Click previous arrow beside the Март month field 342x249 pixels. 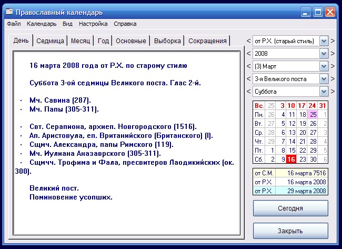pos(248,66)
